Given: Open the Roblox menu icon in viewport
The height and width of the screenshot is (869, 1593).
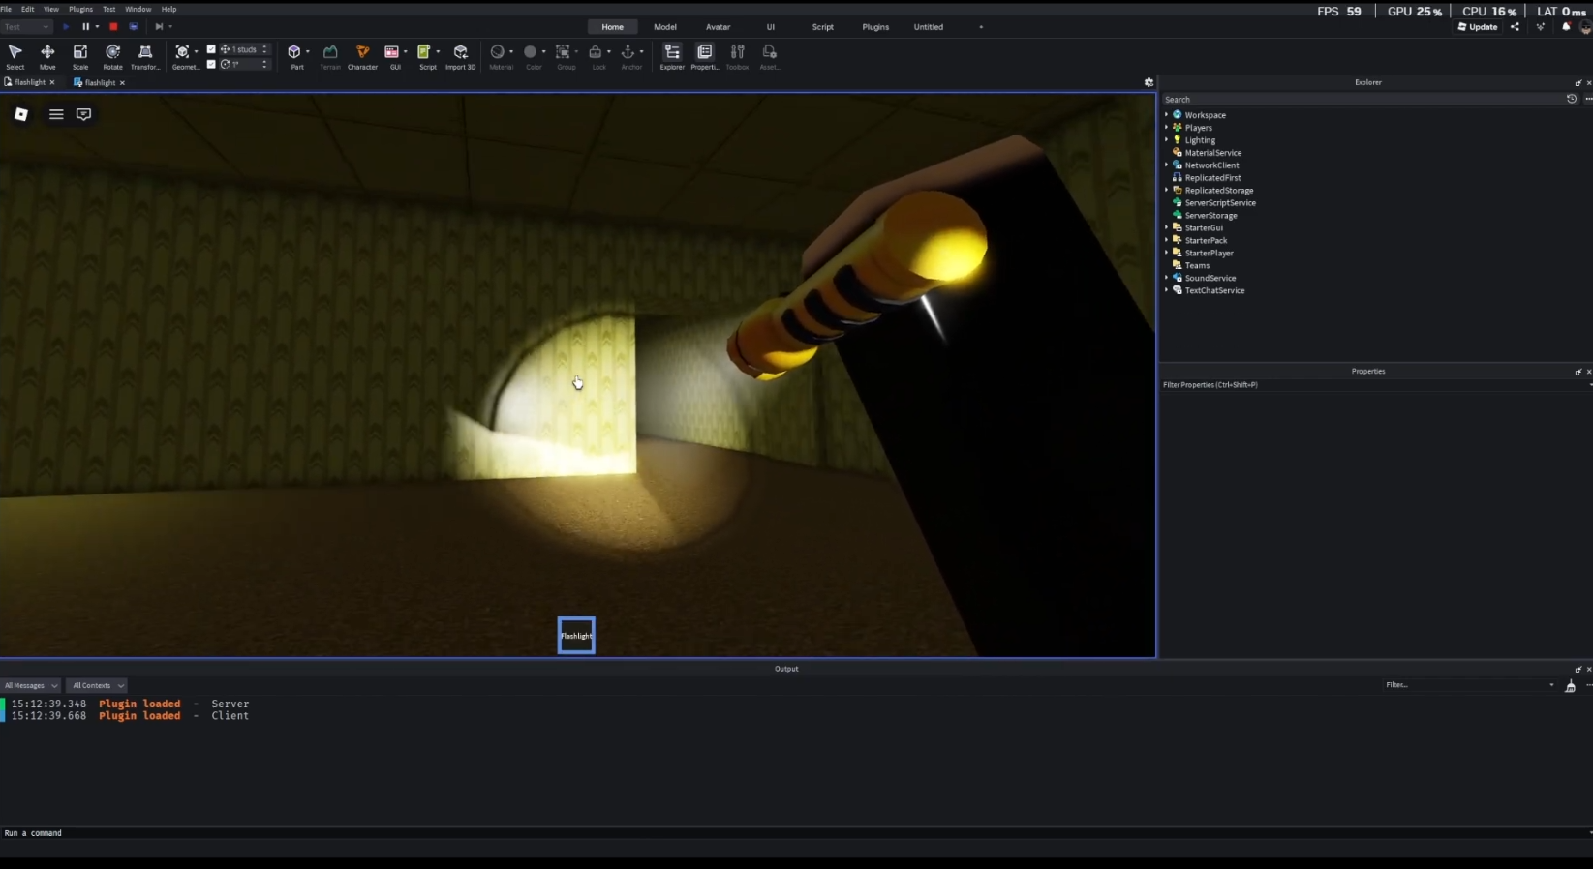Looking at the screenshot, I should click(21, 114).
